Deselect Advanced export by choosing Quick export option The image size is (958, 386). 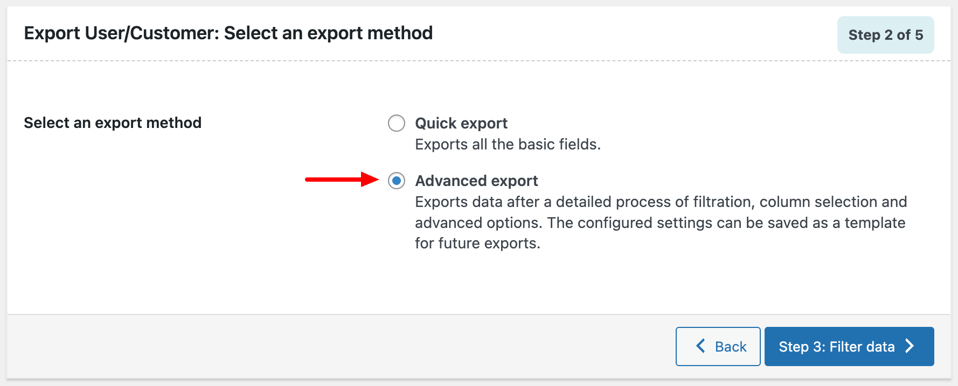point(397,123)
